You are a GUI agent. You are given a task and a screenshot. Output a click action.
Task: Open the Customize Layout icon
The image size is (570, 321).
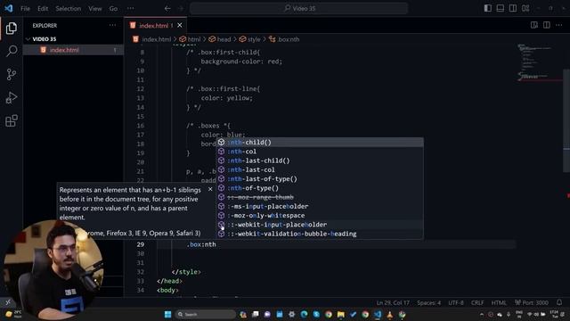[x=525, y=8]
